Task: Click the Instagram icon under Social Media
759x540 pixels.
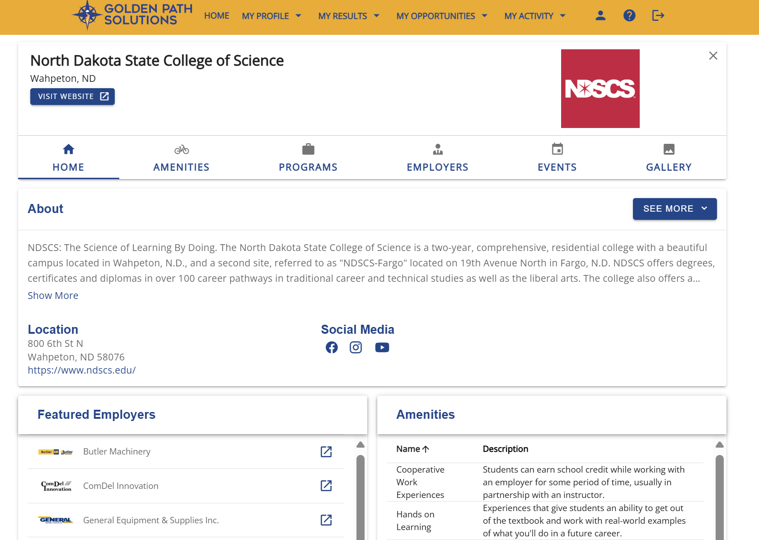Action: point(356,347)
